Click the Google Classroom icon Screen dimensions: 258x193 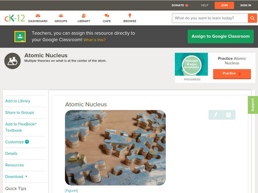pyautogui.click(x=20, y=36)
